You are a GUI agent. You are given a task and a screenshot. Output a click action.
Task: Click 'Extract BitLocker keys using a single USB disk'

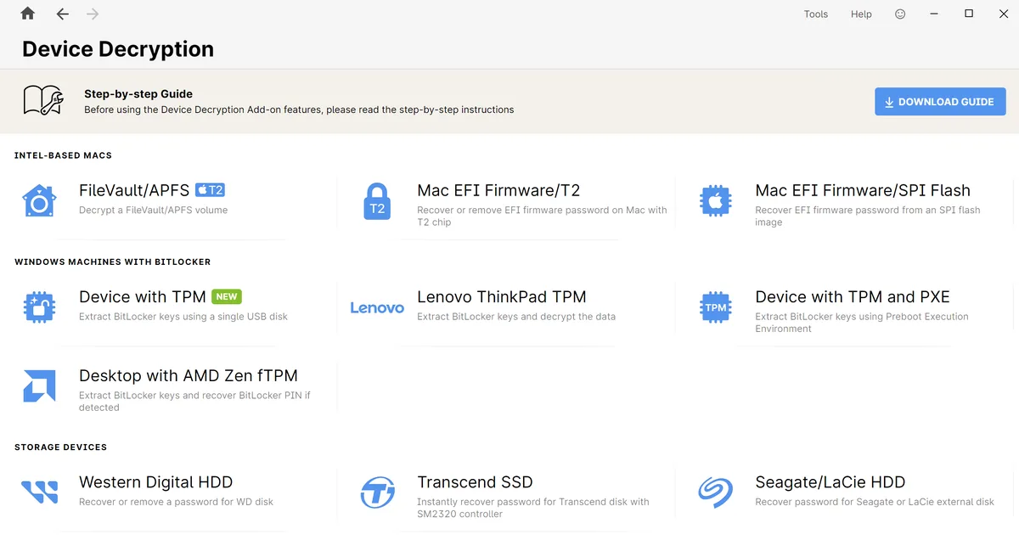click(183, 317)
